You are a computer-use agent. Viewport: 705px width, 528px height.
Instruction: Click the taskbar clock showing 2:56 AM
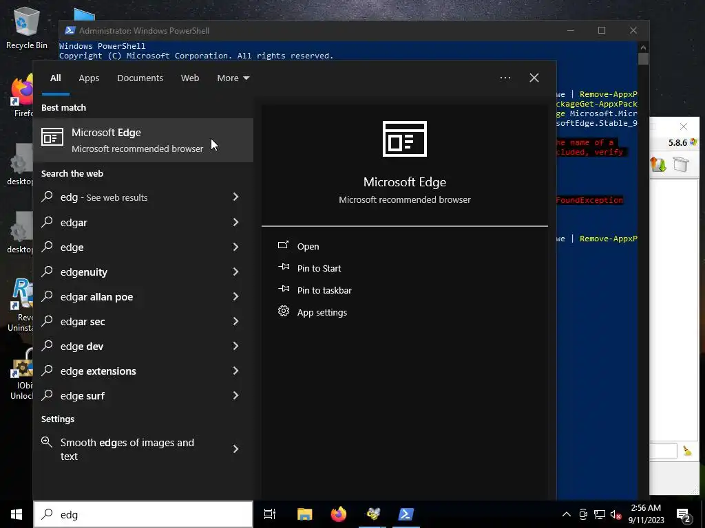[x=646, y=514]
